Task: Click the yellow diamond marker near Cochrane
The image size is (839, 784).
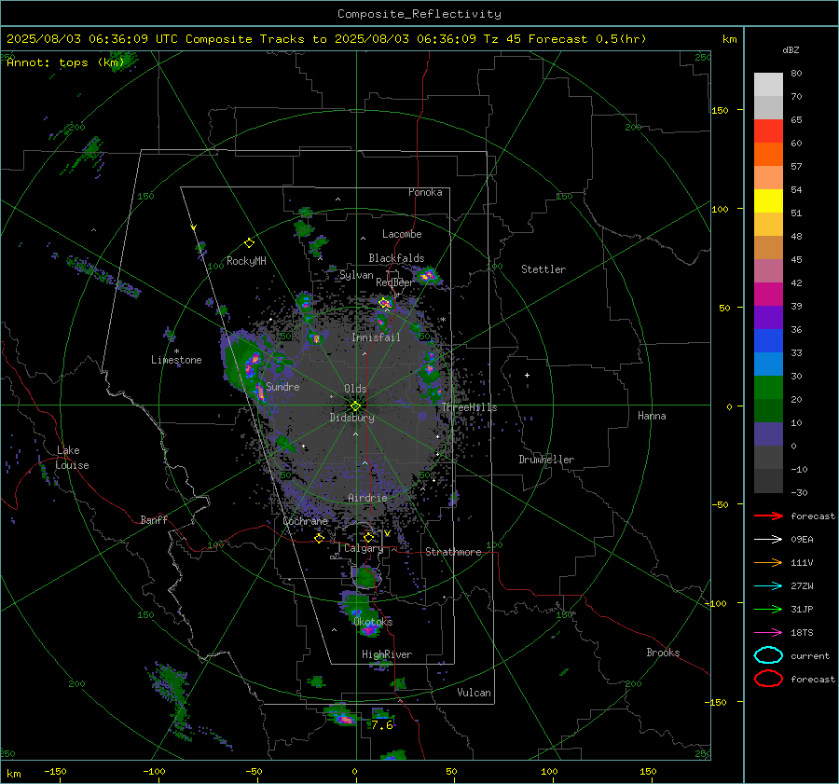Action: point(319,538)
